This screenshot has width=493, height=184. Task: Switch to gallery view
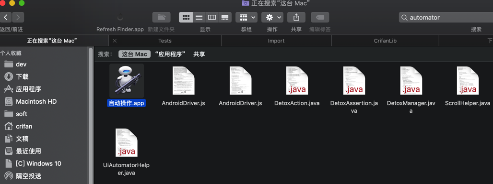(225, 17)
